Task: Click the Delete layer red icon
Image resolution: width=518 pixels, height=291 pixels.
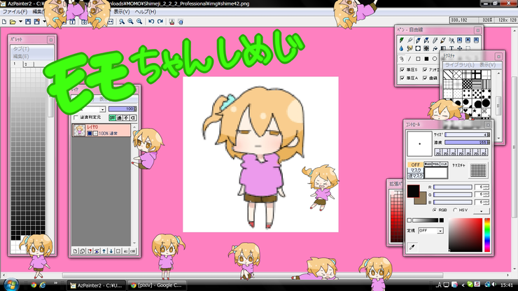Action: [x=90, y=251]
